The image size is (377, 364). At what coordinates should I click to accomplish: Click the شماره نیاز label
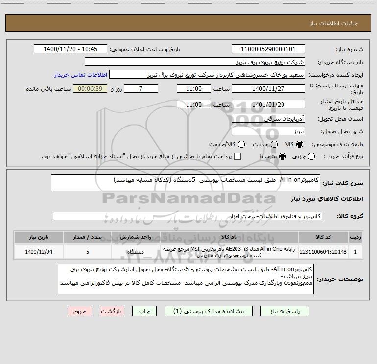point(350,49)
